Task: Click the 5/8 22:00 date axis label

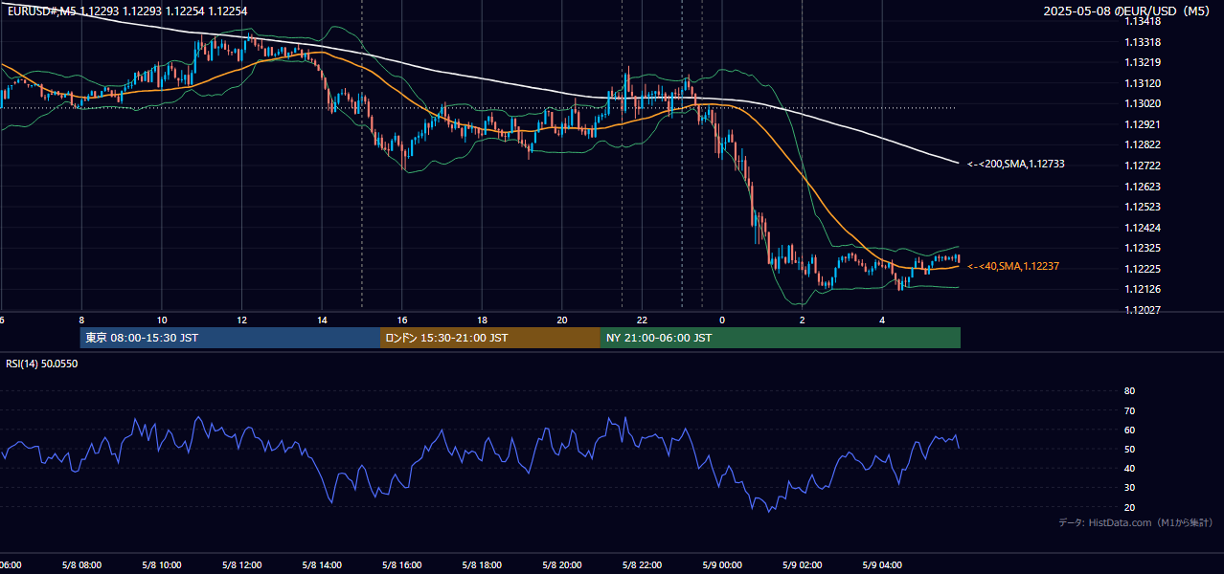Action: pyautogui.click(x=642, y=564)
